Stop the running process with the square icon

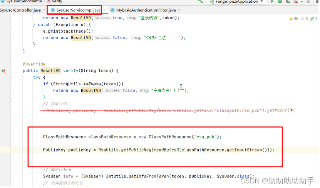pos(308,2)
